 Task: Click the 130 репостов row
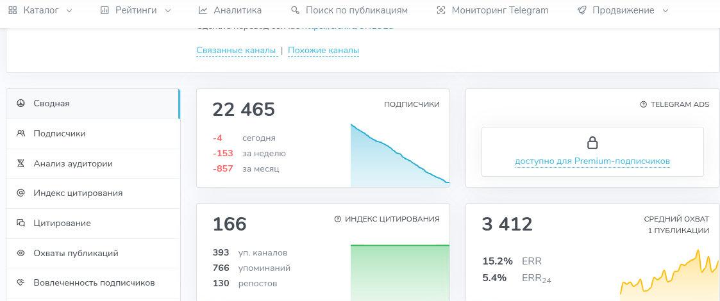pyautogui.click(x=245, y=284)
